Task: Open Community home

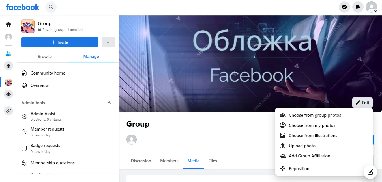Action: point(68,73)
